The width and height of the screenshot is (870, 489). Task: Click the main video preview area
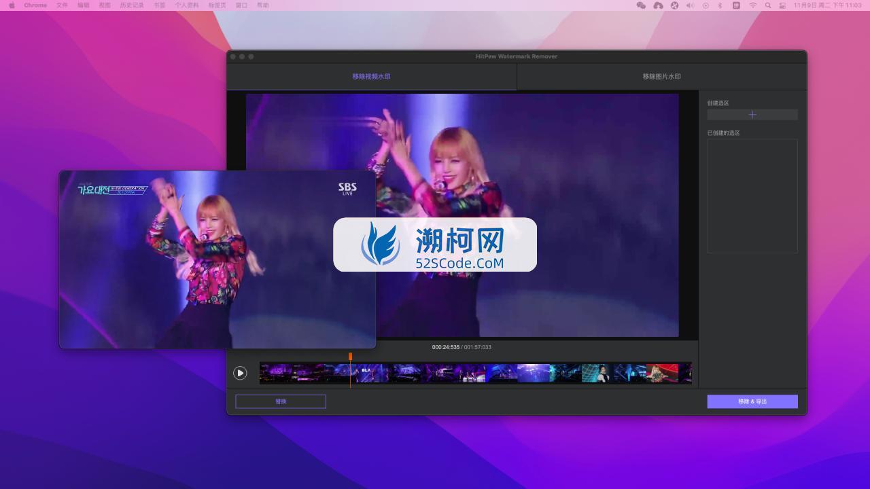point(462,215)
